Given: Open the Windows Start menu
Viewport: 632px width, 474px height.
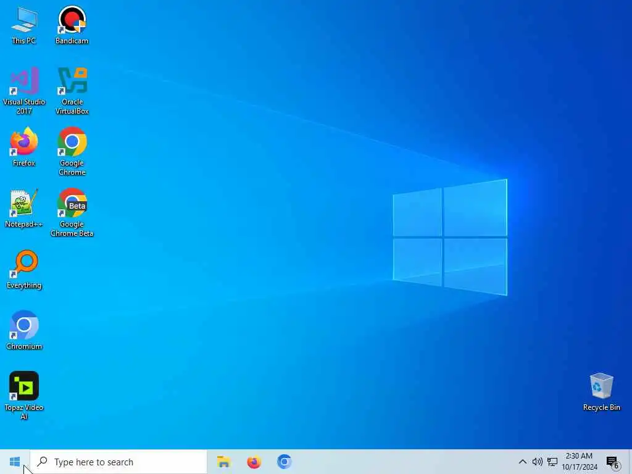Looking at the screenshot, I should (x=15, y=462).
